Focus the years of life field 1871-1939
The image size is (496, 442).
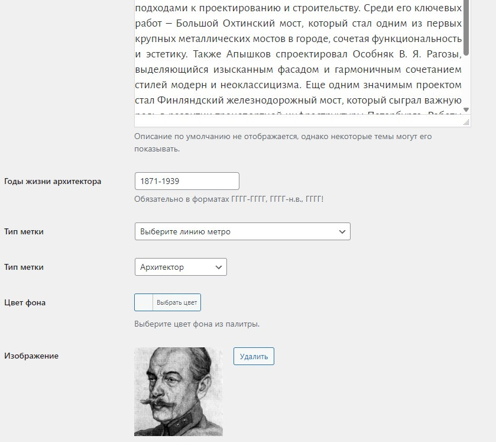(x=187, y=181)
